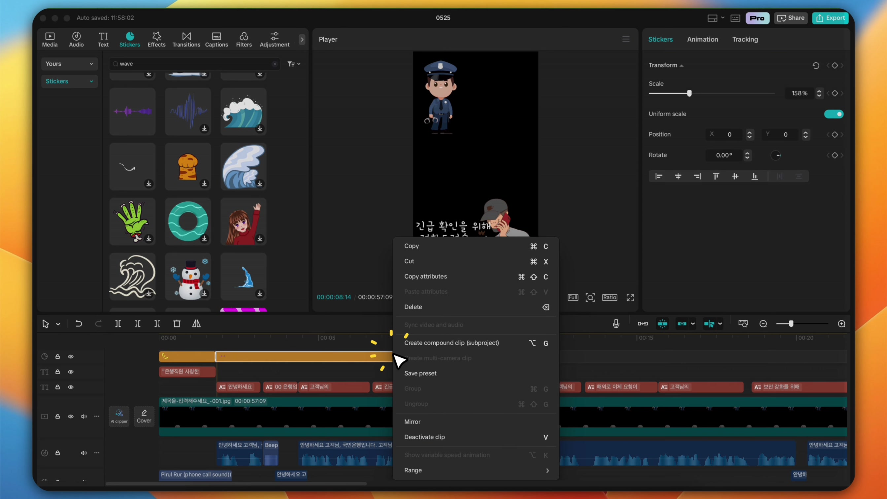
Task: Select Create compound clip (subproject)
Action: tap(476, 343)
